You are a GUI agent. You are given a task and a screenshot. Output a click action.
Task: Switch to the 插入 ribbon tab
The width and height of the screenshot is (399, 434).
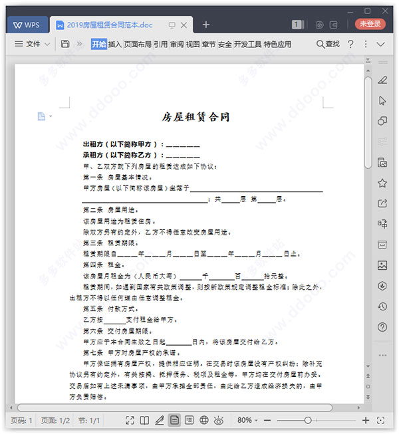(x=115, y=45)
